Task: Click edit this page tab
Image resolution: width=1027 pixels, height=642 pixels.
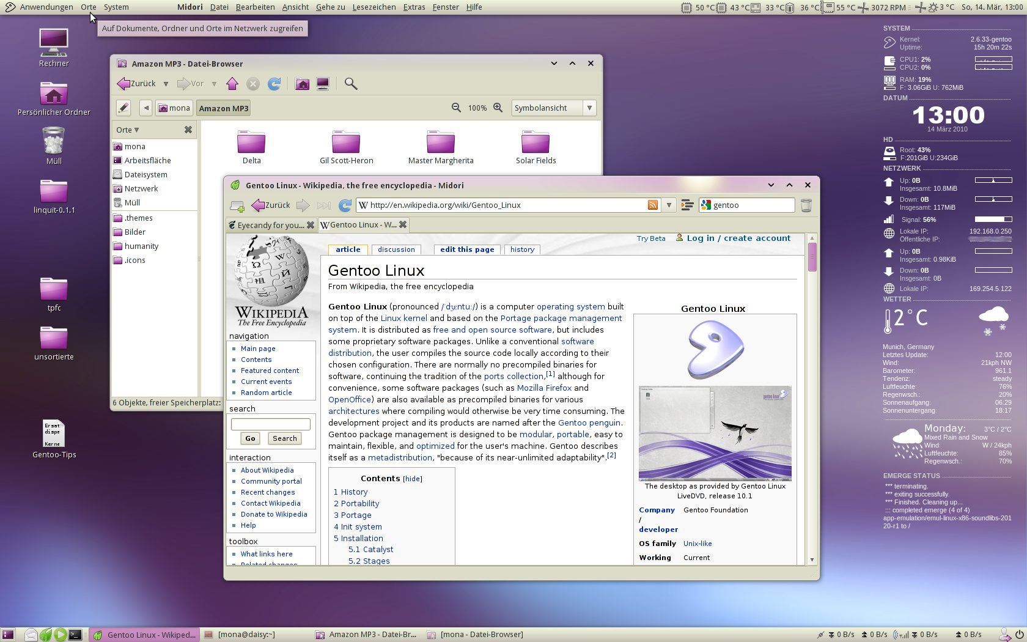Action: (x=467, y=249)
